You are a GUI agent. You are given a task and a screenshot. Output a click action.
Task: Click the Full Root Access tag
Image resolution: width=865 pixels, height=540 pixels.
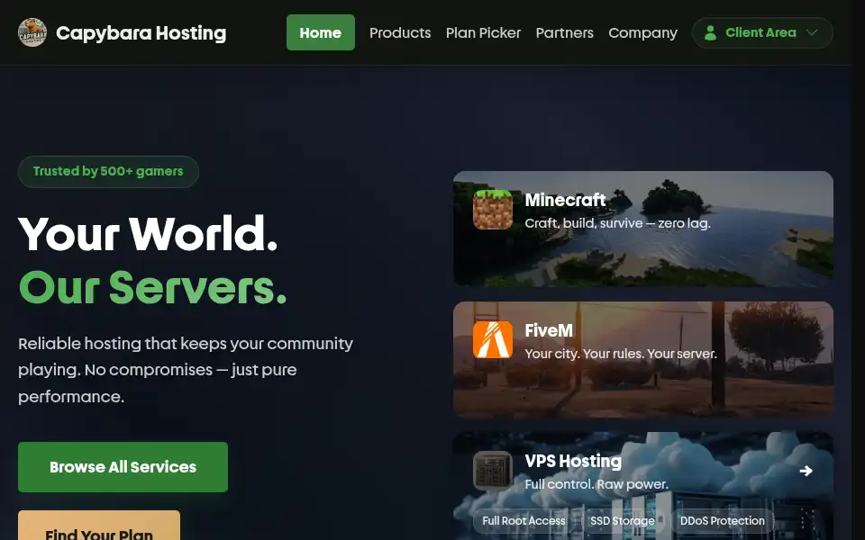[524, 521]
